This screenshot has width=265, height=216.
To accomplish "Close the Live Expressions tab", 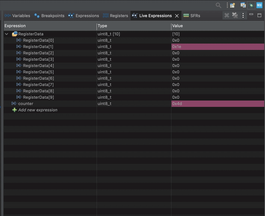I will pos(177,16).
